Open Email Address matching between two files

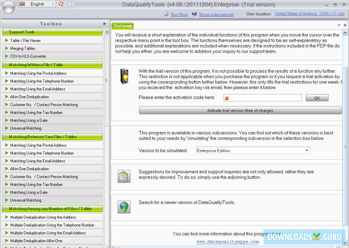[x=52, y=161]
